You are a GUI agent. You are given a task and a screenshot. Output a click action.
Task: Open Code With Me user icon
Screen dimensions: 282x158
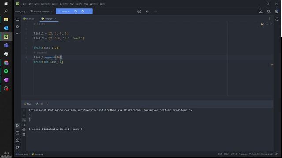(260, 11)
